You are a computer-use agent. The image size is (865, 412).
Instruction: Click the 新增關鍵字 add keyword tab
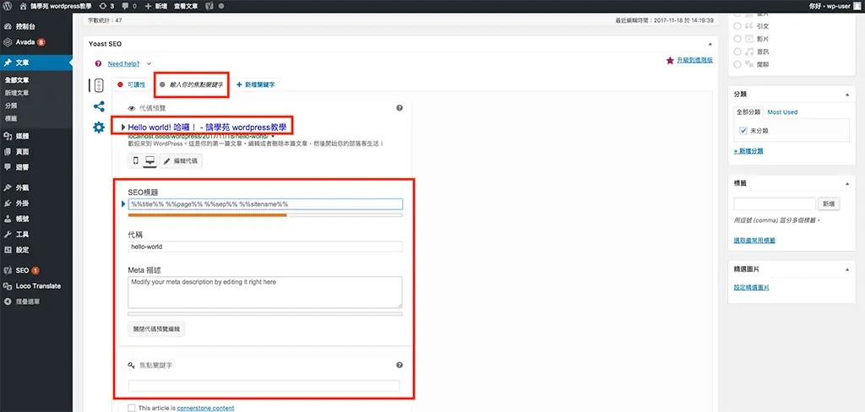point(255,85)
